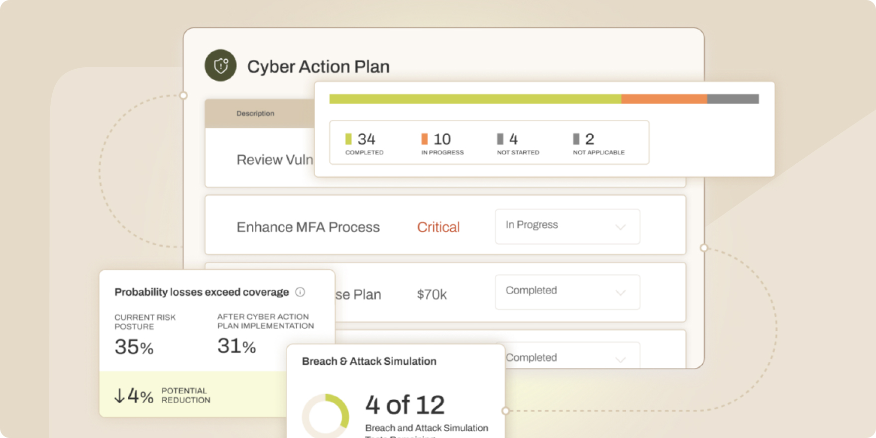The height and width of the screenshot is (438, 876).
Task: Click the gray Not Started legend marker
Action: [x=500, y=139]
